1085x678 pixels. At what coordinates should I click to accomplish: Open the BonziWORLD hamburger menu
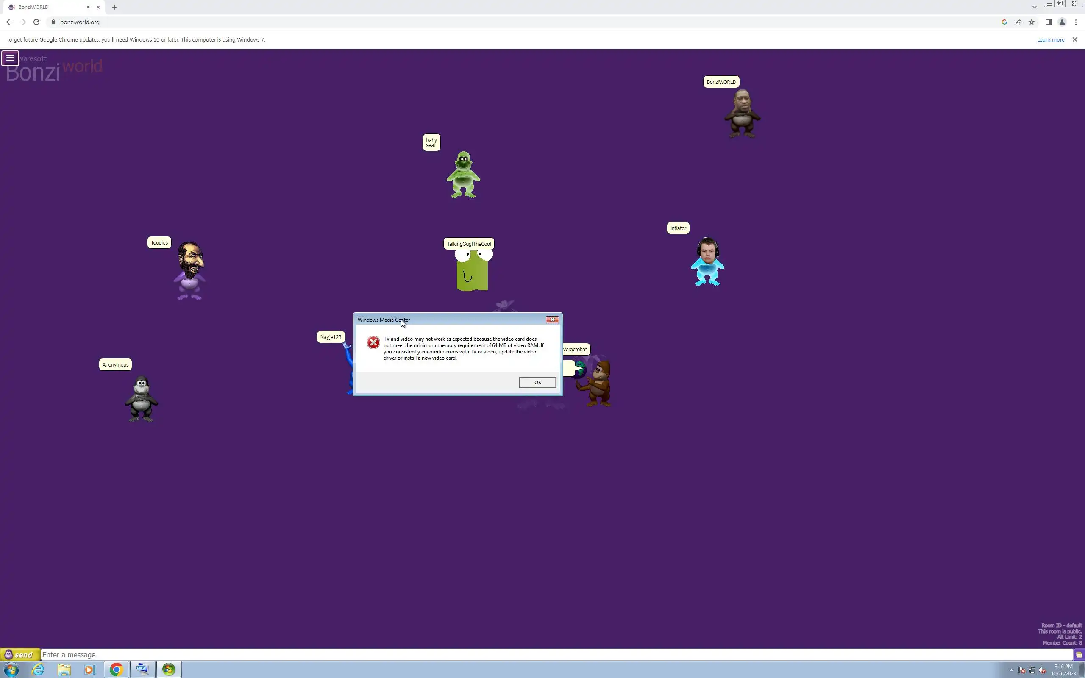coord(10,58)
